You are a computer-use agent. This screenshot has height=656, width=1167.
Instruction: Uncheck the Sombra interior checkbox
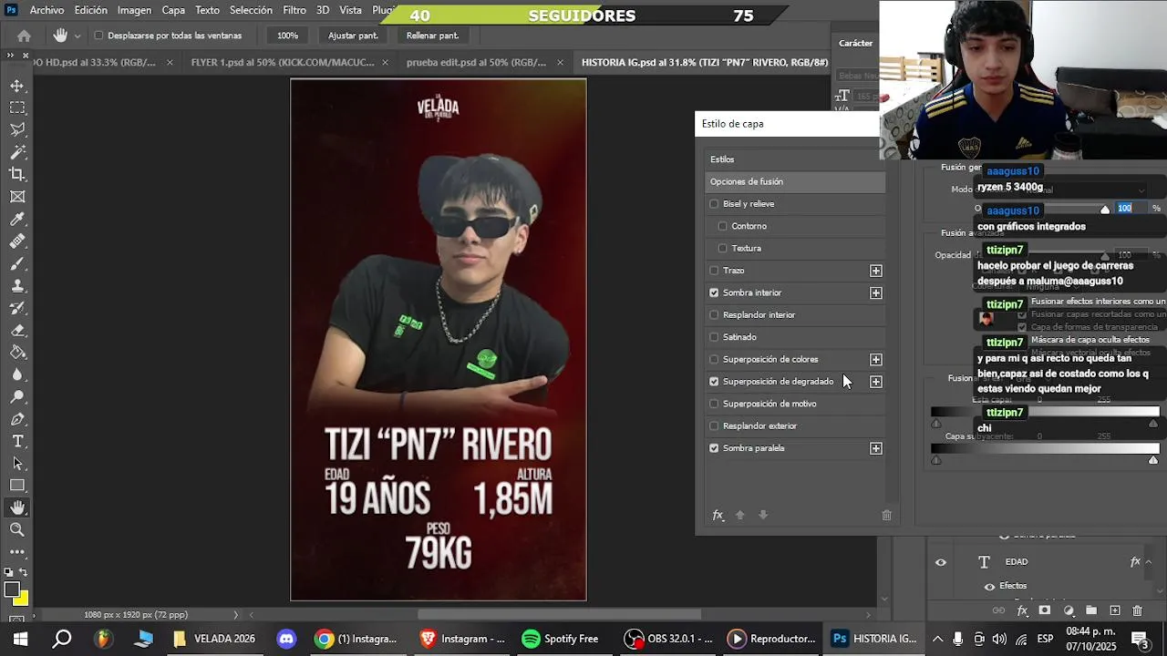[x=714, y=292]
